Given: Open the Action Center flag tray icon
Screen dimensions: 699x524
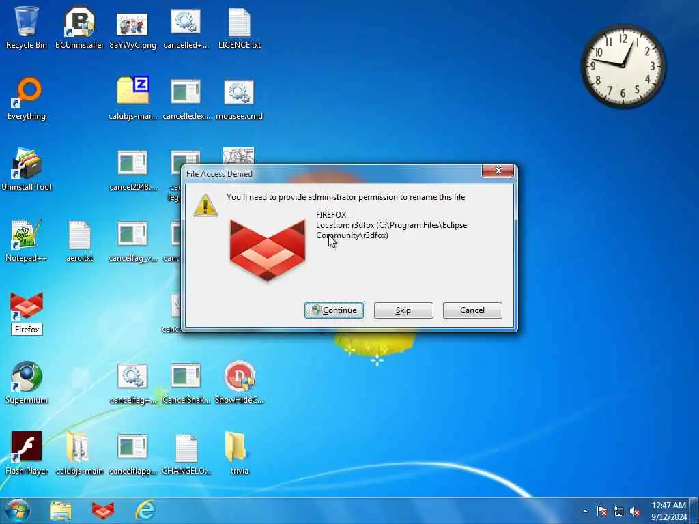Looking at the screenshot, I should pos(602,511).
